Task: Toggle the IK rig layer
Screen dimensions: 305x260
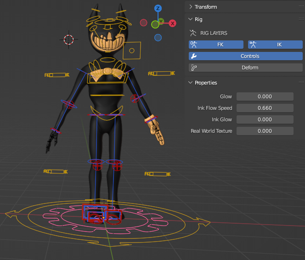Action: 275,45
